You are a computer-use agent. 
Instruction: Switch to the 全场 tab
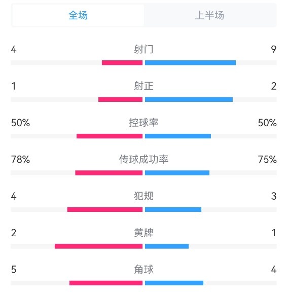tap(78, 15)
